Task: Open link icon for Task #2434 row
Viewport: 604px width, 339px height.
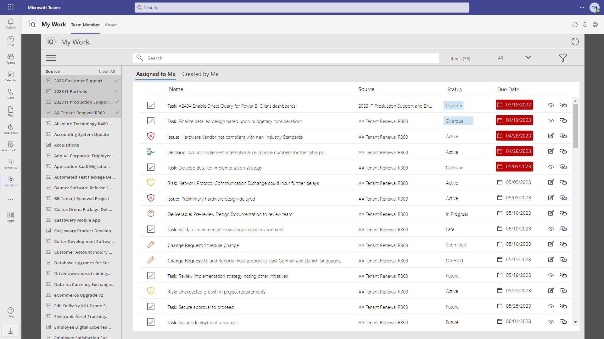Action: pyautogui.click(x=563, y=105)
